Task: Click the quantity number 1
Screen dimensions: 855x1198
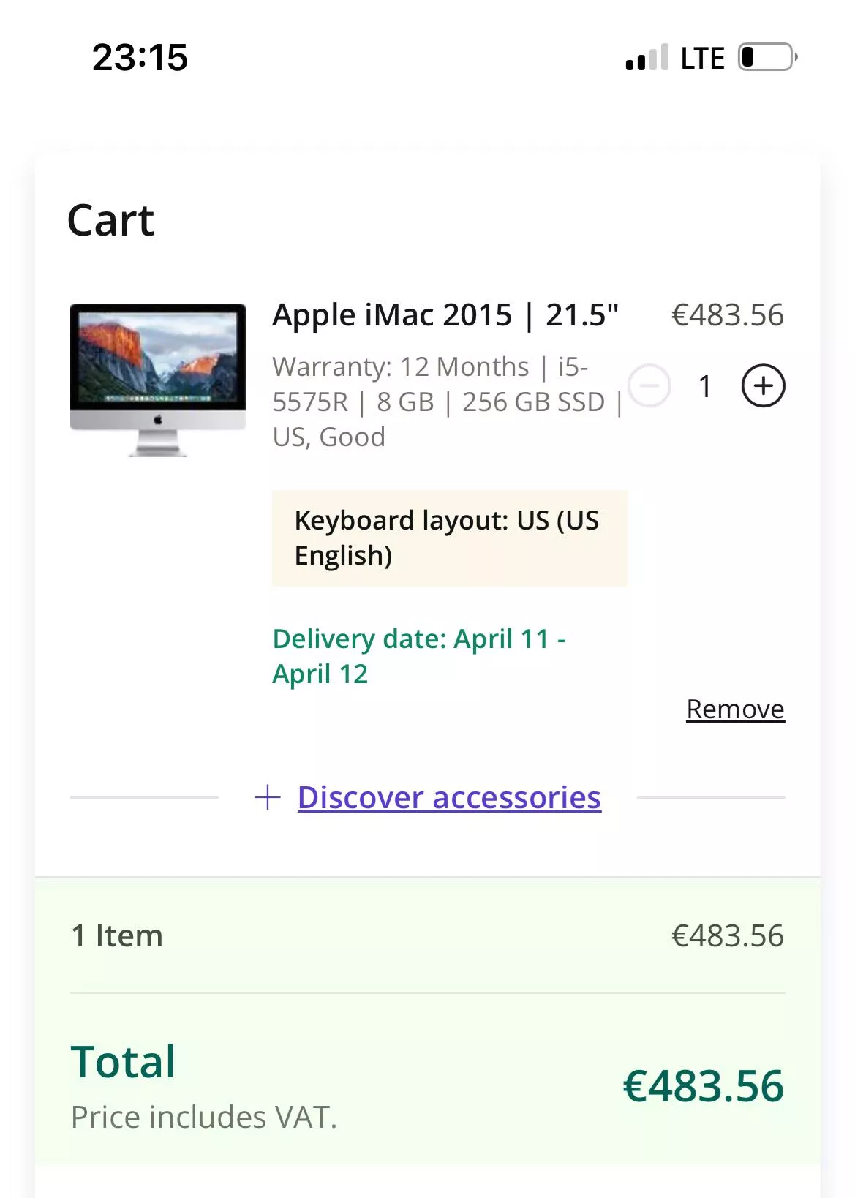Action: pyautogui.click(x=705, y=386)
